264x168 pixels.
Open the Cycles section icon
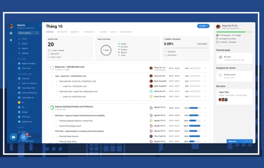tap(19, 44)
